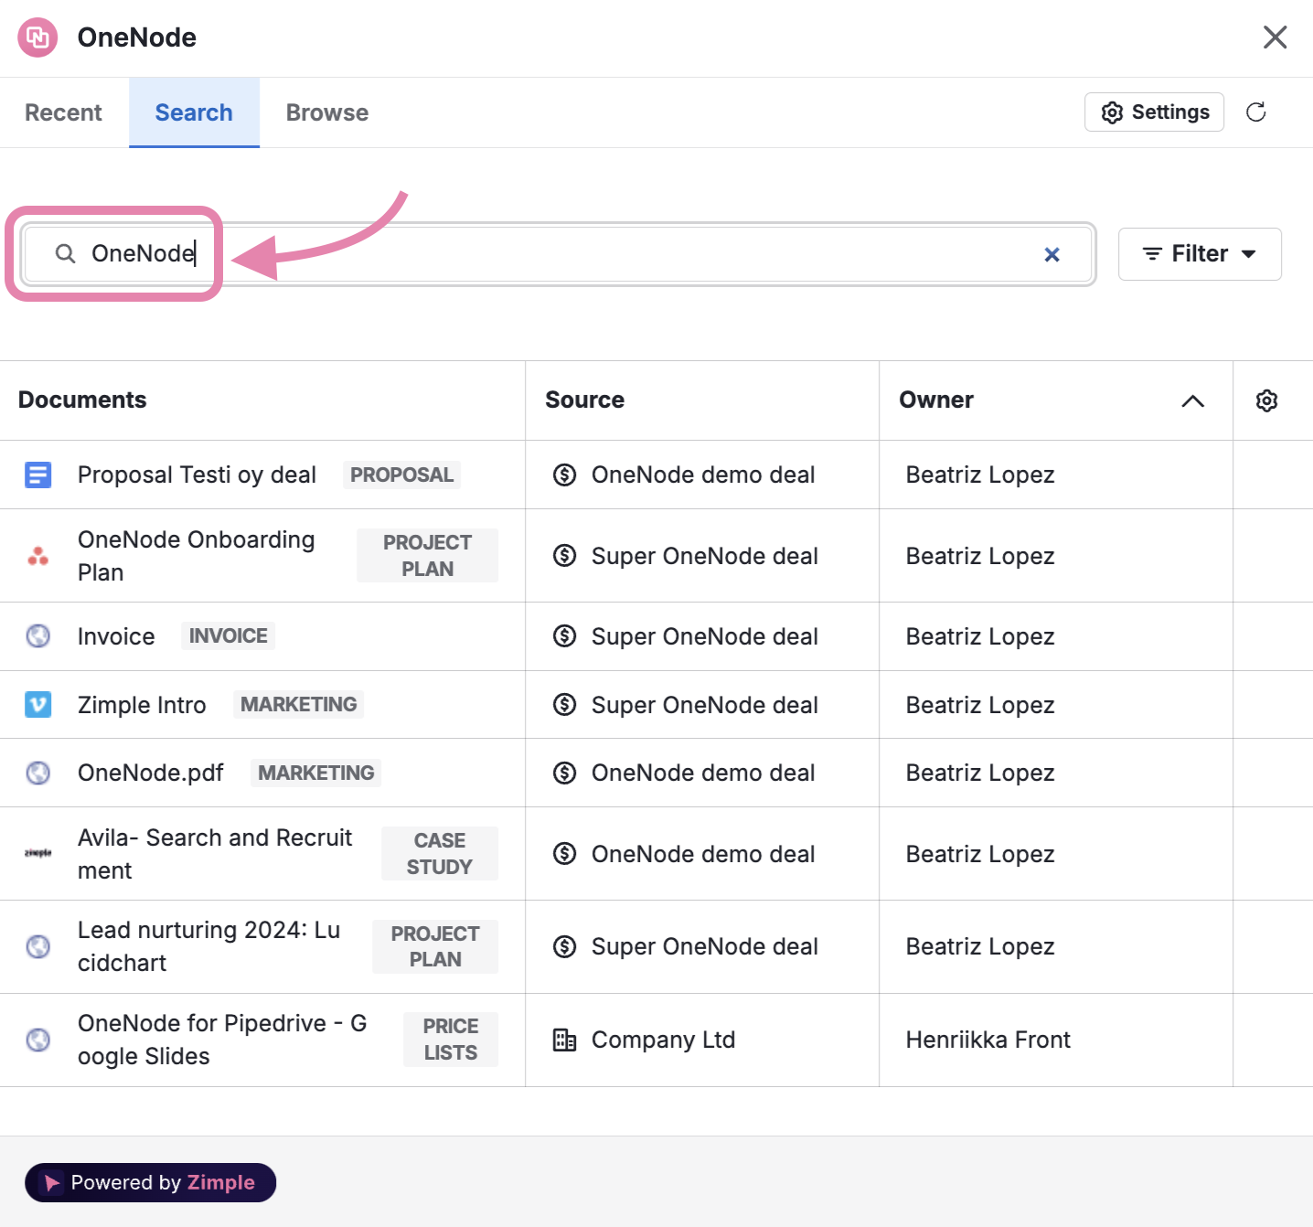Close the OneNode panel
The width and height of the screenshot is (1313, 1227).
(x=1275, y=37)
